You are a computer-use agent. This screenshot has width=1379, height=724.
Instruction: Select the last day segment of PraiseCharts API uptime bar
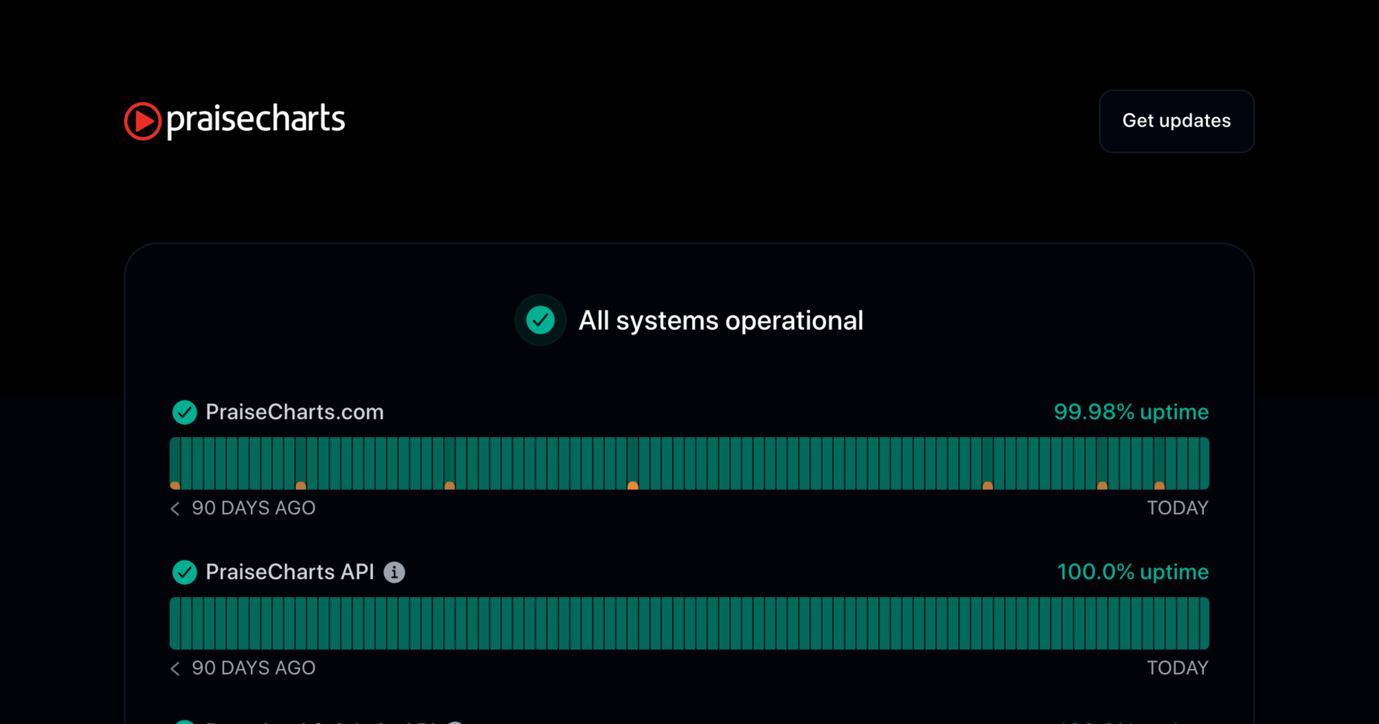(x=1204, y=623)
